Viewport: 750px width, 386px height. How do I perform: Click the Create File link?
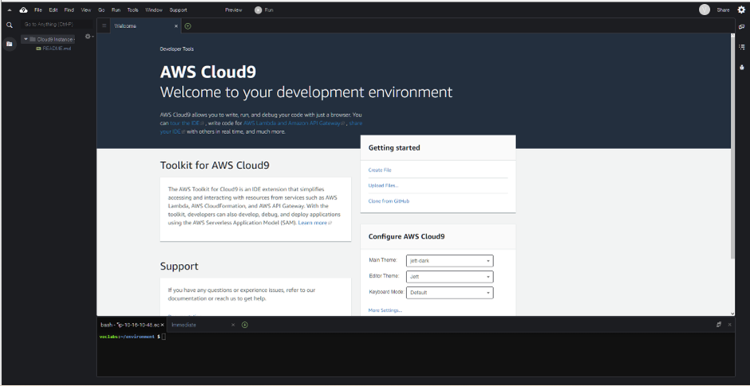tap(380, 171)
